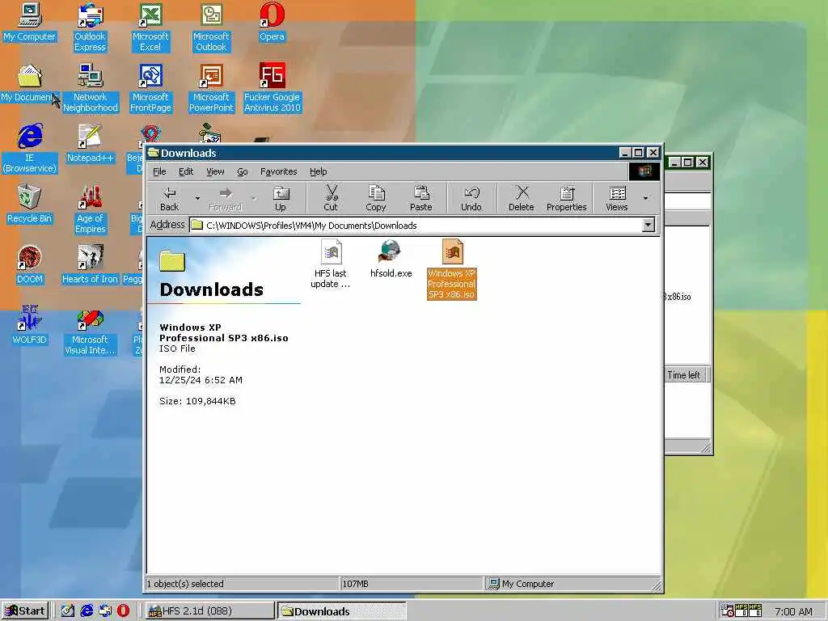This screenshot has width=828, height=621.
Task: Select hfsold.exe file
Action: click(x=391, y=259)
